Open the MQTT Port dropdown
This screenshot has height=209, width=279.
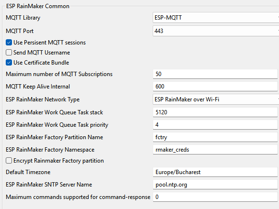(x=216, y=31)
